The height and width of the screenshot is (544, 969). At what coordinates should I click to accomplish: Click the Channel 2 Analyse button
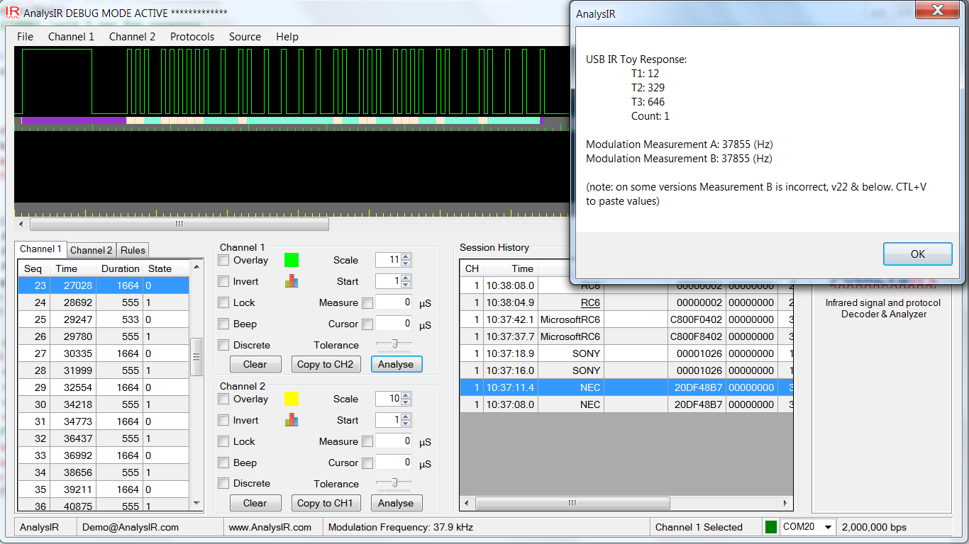tap(395, 503)
